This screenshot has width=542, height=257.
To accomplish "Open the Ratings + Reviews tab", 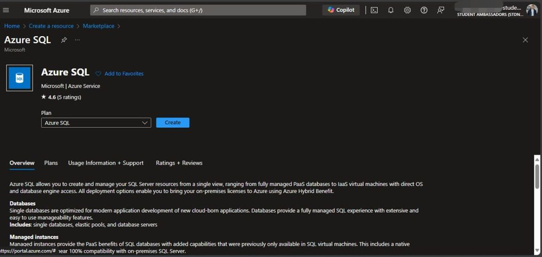I will pos(179,163).
